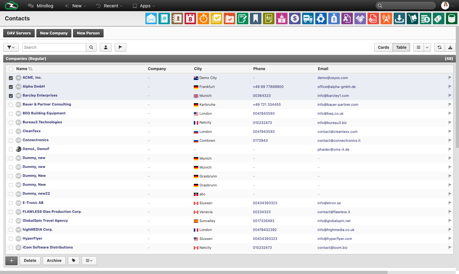
Task: Check the Bauer & Partner Consulting checkbox
Action: pyautogui.click(x=11, y=105)
